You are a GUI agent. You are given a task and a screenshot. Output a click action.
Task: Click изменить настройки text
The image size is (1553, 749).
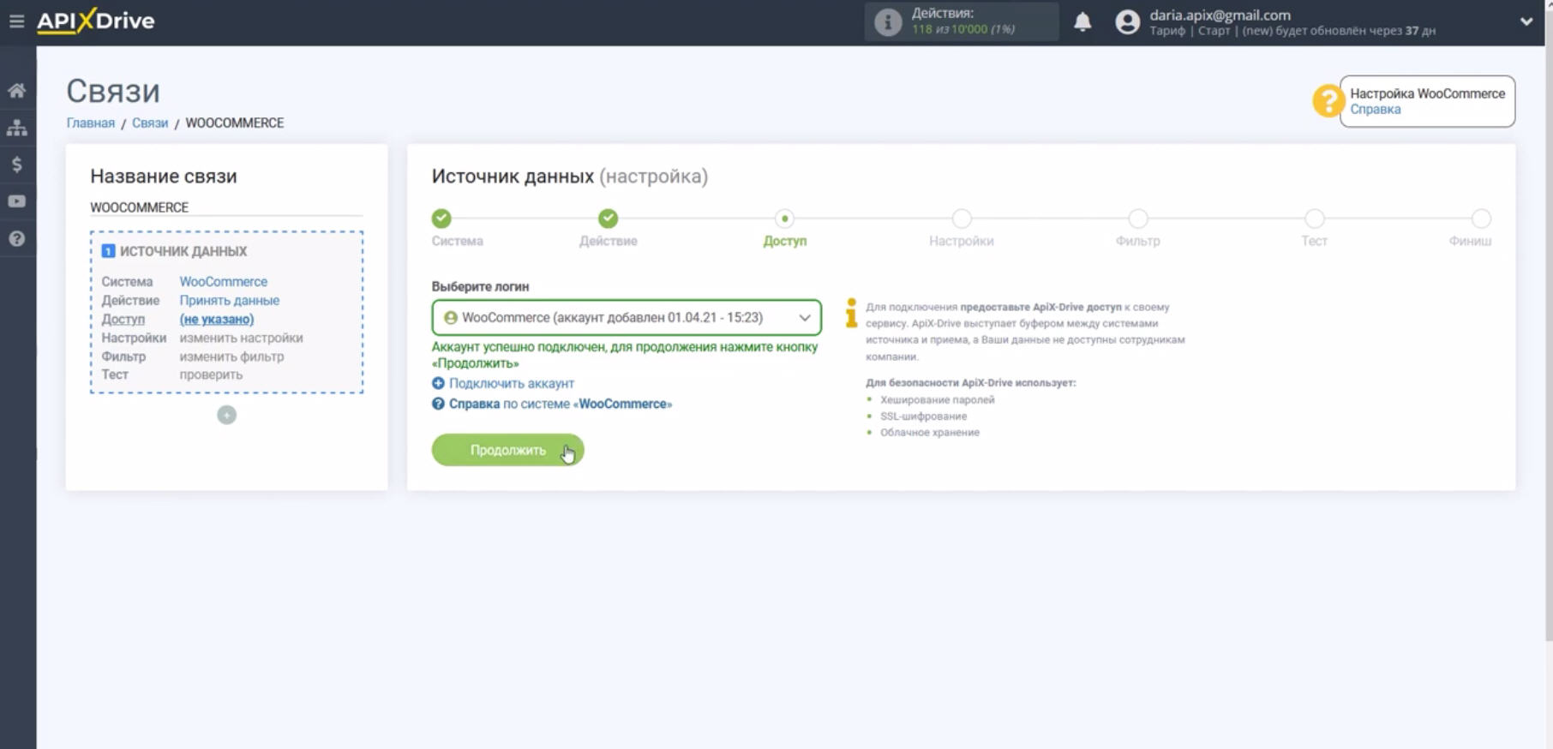(x=241, y=338)
